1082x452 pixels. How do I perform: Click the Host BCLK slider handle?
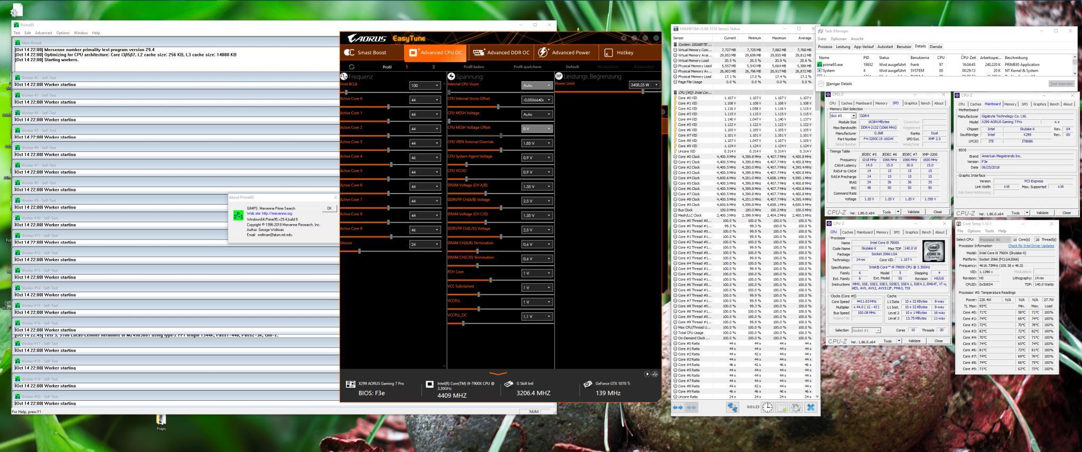click(346, 92)
